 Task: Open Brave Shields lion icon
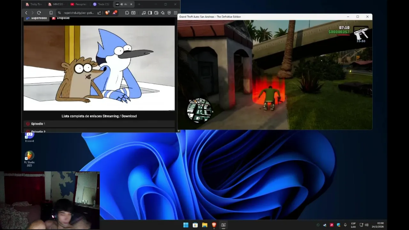pos(107,13)
